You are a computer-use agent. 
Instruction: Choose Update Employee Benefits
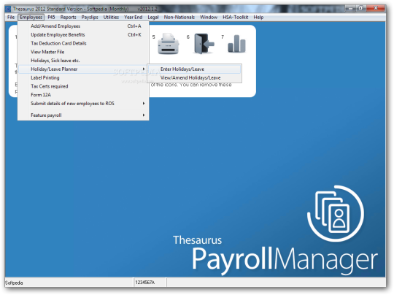83,35
